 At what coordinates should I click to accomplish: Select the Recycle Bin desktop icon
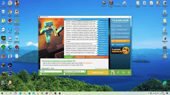[3, 12]
